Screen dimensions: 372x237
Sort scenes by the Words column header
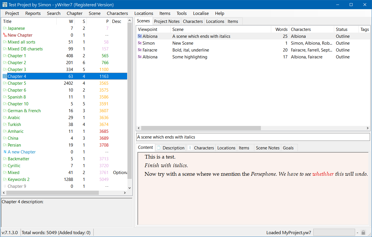point(281,29)
